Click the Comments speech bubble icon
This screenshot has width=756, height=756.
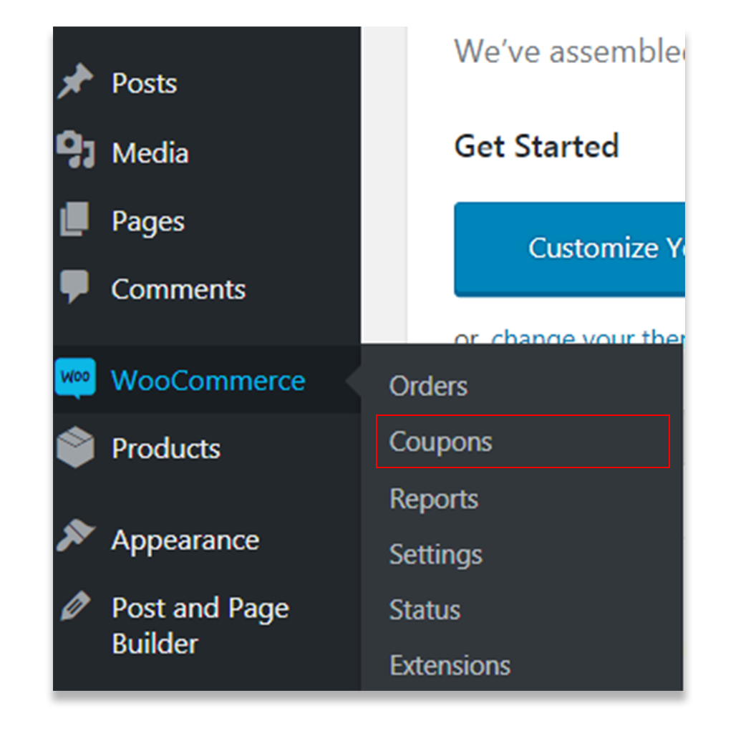coord(74,286)
